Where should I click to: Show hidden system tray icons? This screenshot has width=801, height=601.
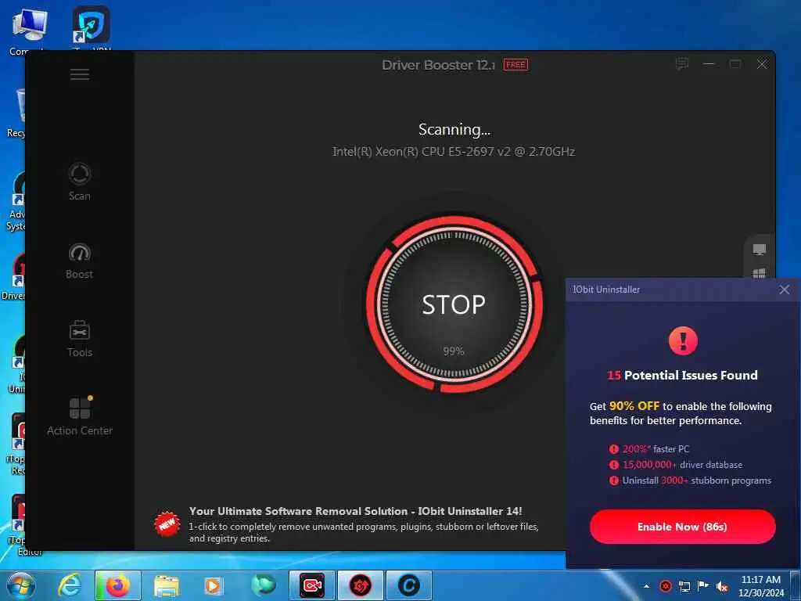tap(647, 586)
